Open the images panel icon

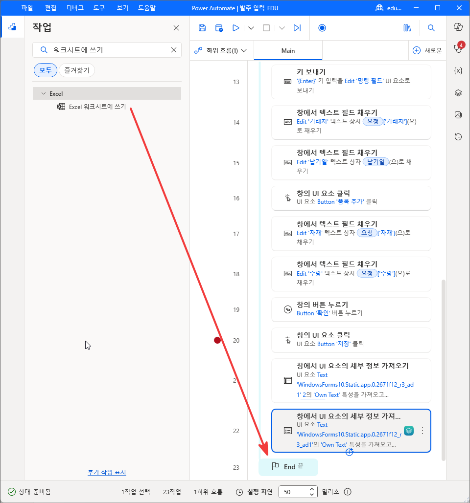point(458,114)
